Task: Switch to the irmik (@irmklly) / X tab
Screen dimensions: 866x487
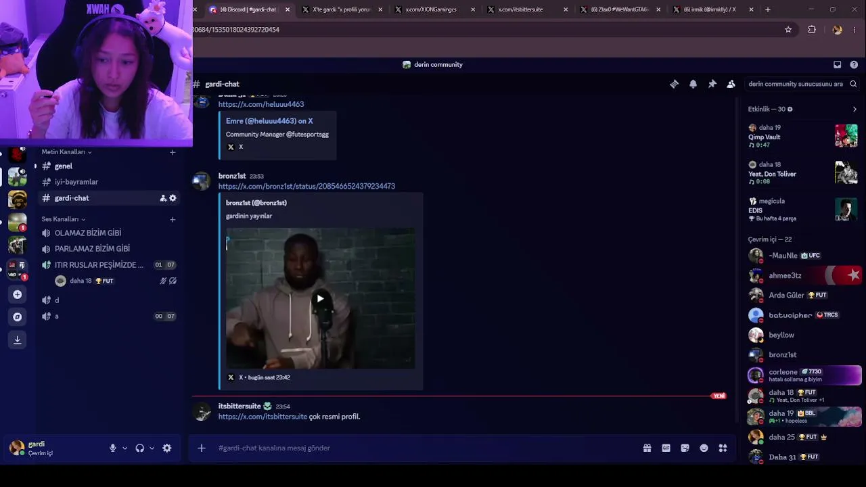Action: point(713,9)
